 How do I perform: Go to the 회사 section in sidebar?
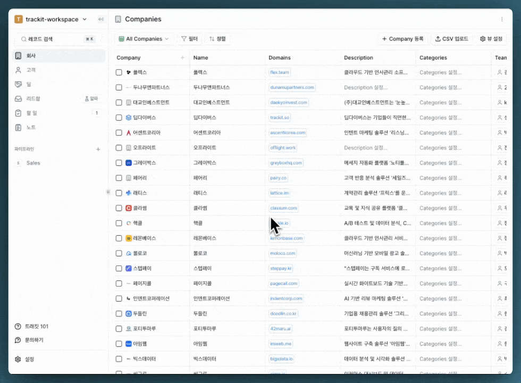pyautogui.click(x=59, y=55)
